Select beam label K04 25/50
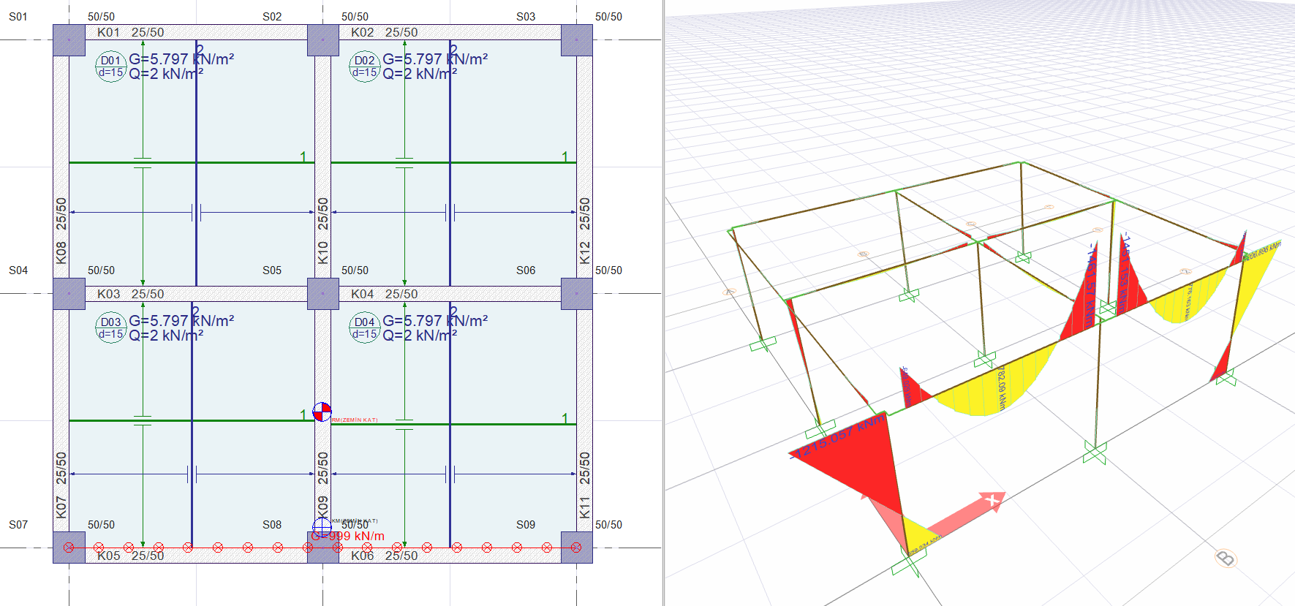 click(x=385, y=294)
